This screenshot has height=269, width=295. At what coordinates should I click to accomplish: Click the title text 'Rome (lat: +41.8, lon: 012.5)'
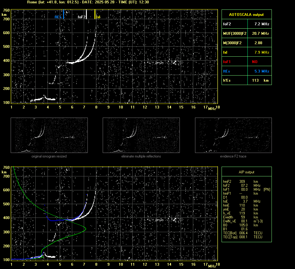pos(53,2)
